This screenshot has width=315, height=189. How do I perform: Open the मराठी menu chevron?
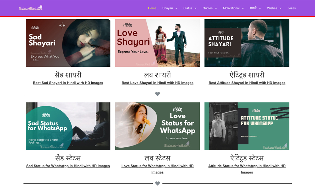260,8
